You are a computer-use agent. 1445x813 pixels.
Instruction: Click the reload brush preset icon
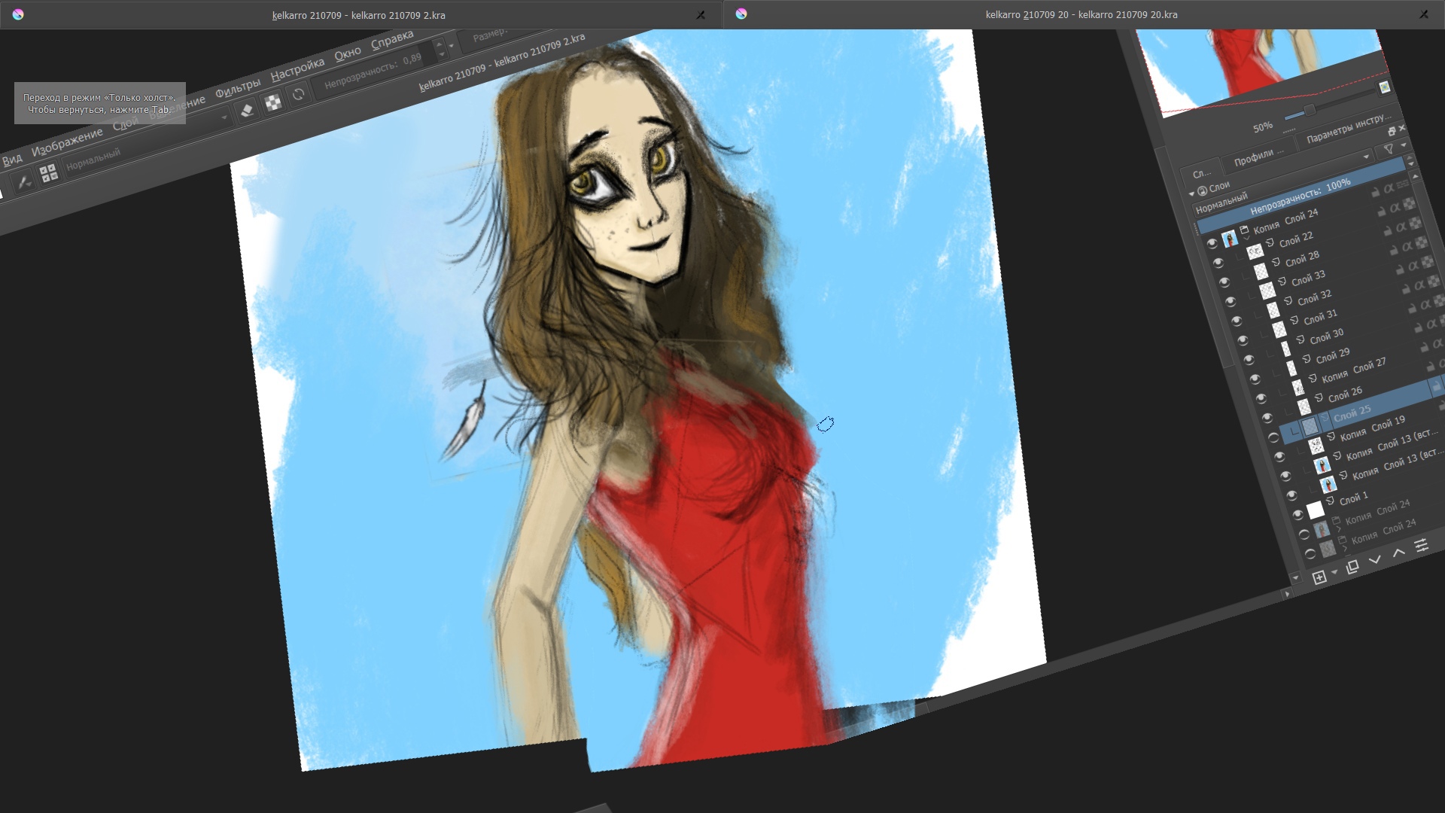(299, 94)
